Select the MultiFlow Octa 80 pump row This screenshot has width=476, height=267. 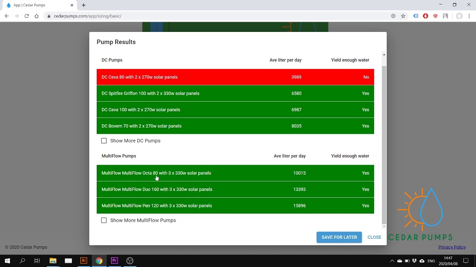pyautogui.click(x=235, y=173)
